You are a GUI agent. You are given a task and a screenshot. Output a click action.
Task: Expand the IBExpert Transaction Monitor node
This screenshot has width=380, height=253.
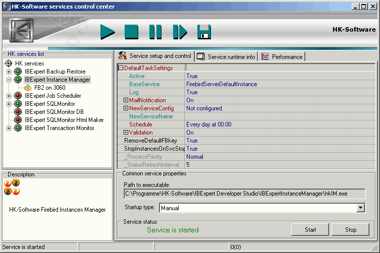coord(9,128)
